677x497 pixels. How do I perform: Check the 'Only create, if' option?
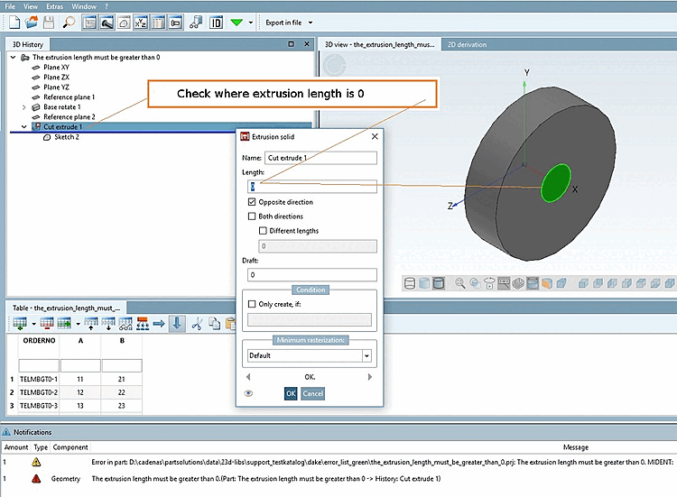pos(253,305)
